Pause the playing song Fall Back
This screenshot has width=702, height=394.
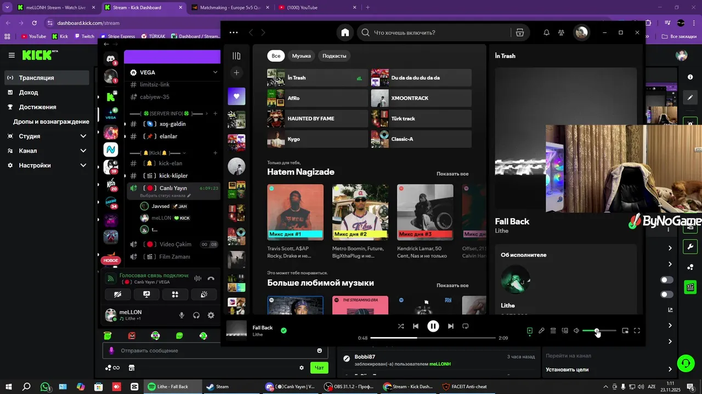pyautogui.click(x=433, y=326)
